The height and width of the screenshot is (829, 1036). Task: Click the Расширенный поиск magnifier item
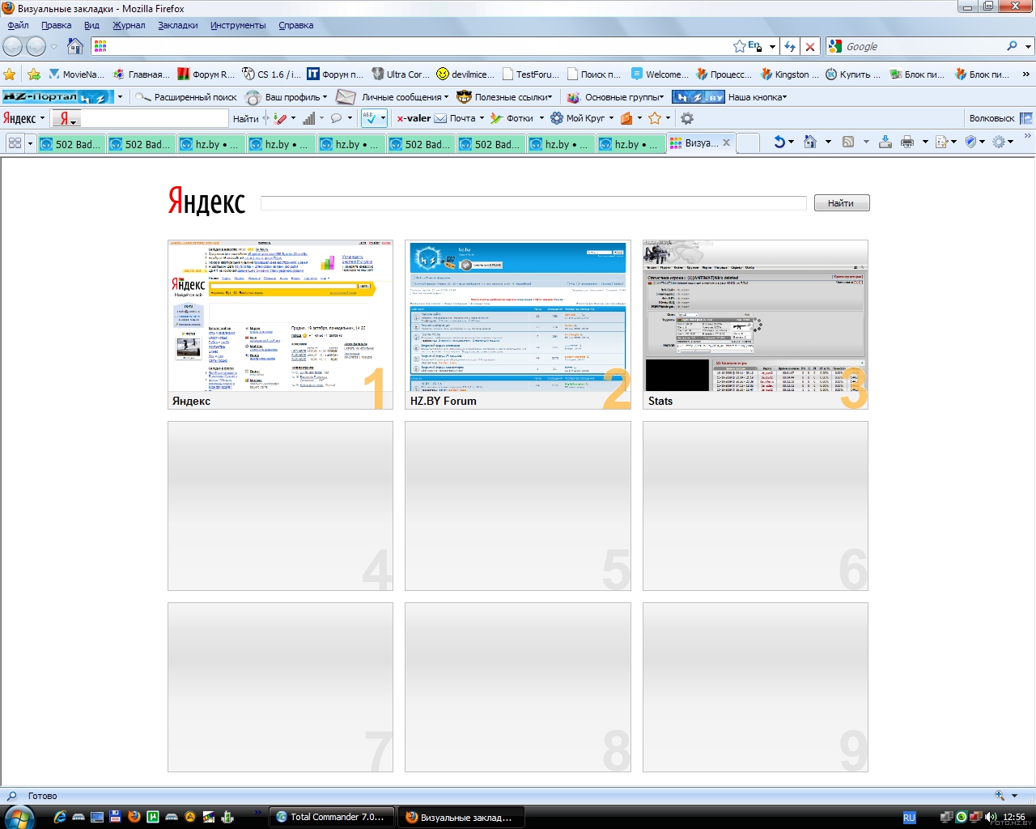[x=186, y=97]
